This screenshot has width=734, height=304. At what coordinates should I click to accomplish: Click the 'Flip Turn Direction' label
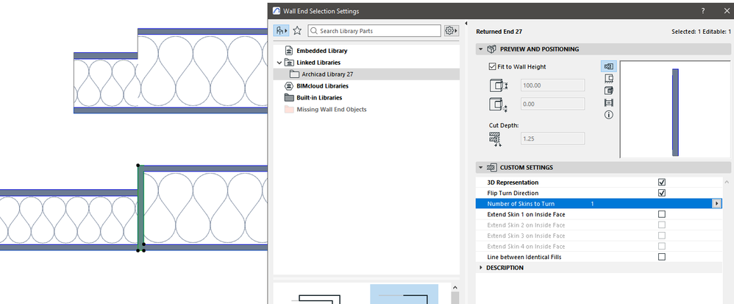pos(513,193)
